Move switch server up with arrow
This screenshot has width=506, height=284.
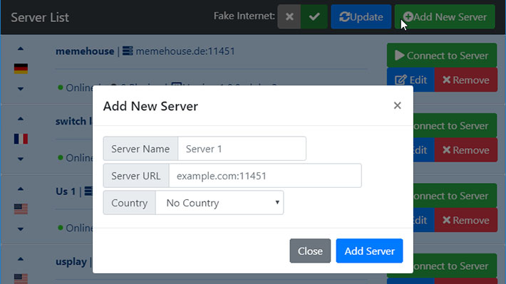[x=21, y=119]
